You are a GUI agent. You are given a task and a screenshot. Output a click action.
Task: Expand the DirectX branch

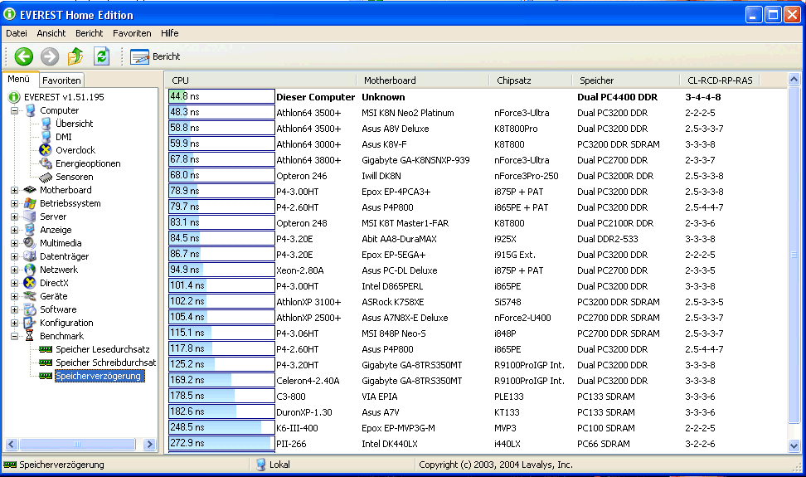click(x=14, y=283)
